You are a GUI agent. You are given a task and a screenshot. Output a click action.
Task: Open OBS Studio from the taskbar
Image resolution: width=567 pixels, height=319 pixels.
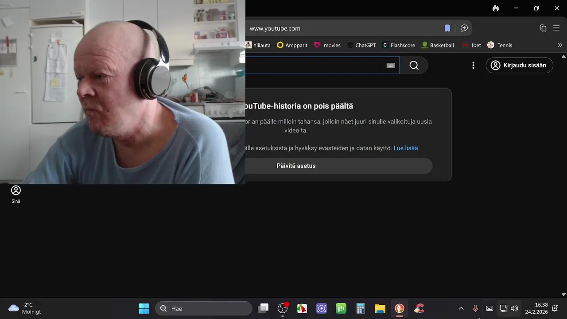[x=283, y=308]
